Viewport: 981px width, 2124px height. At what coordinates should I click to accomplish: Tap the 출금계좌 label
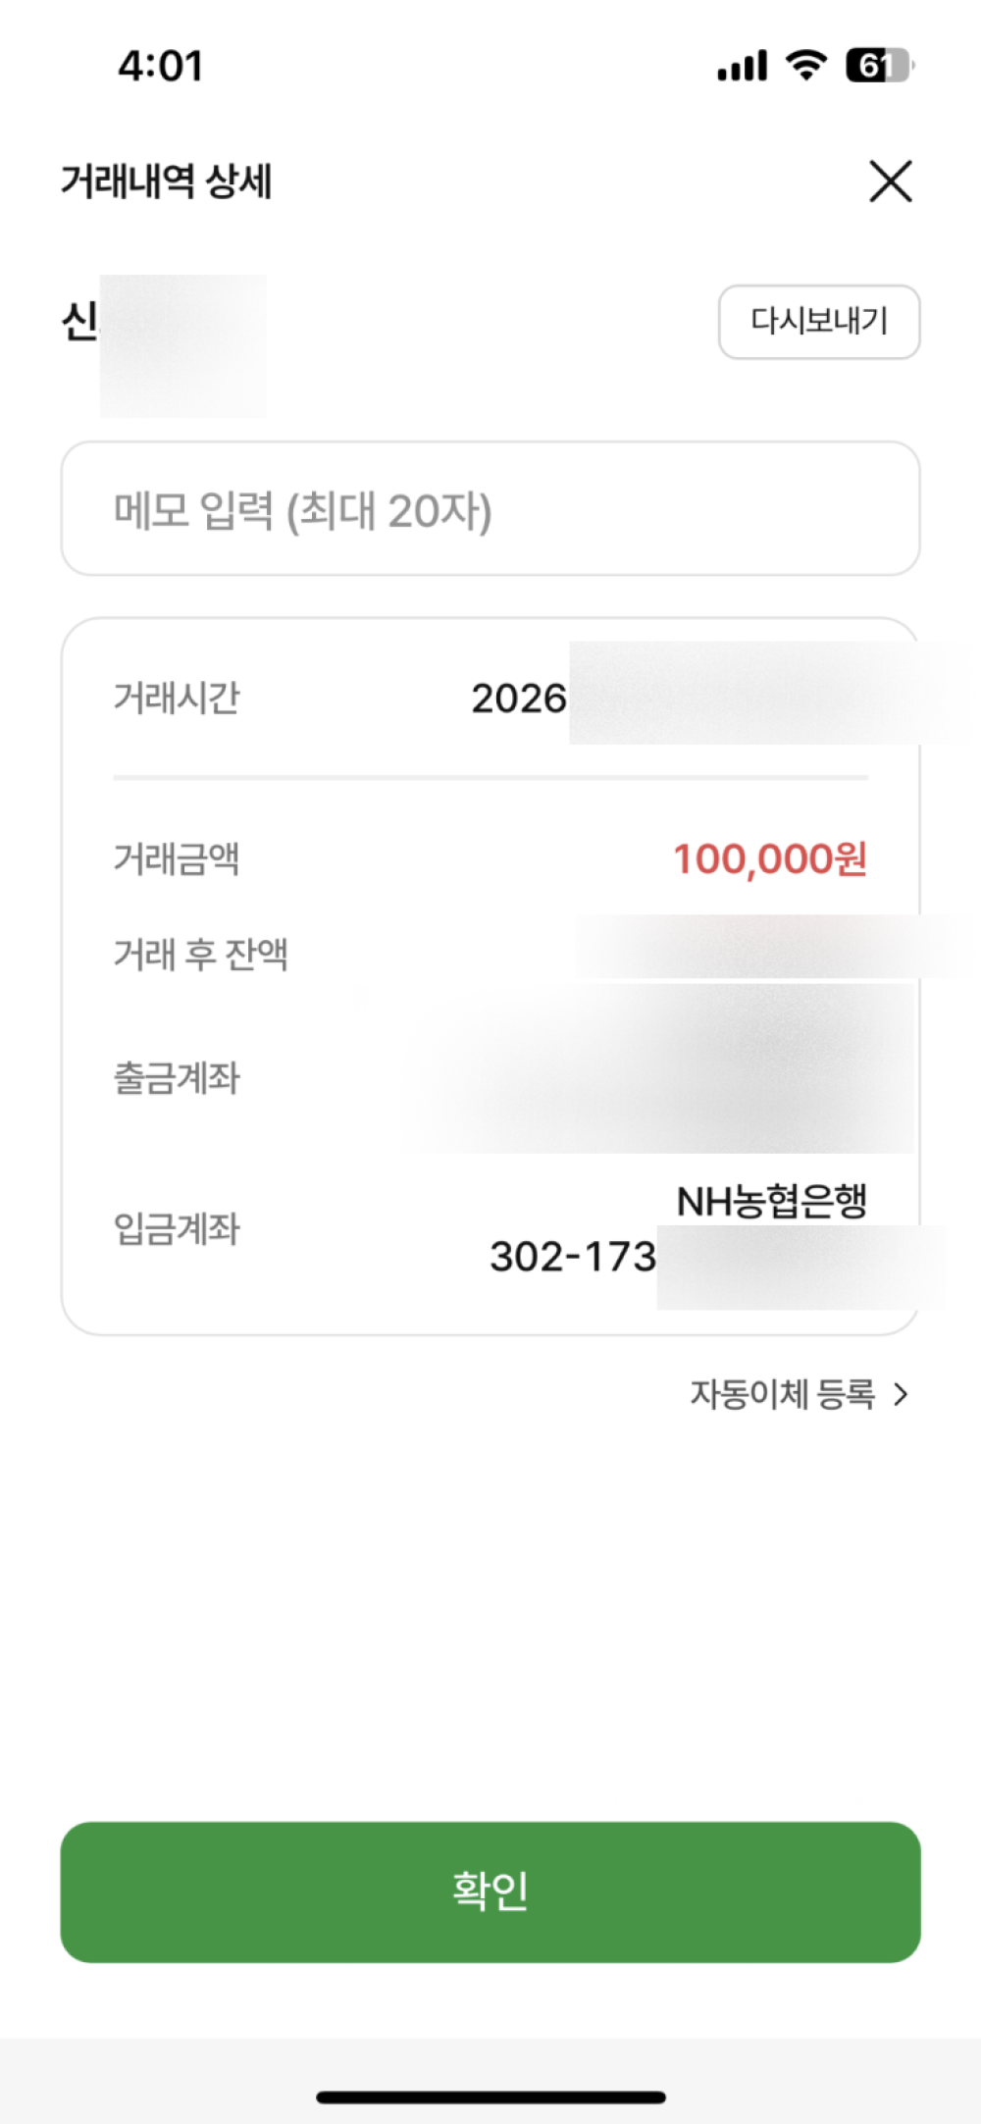tap(177, 1078)
